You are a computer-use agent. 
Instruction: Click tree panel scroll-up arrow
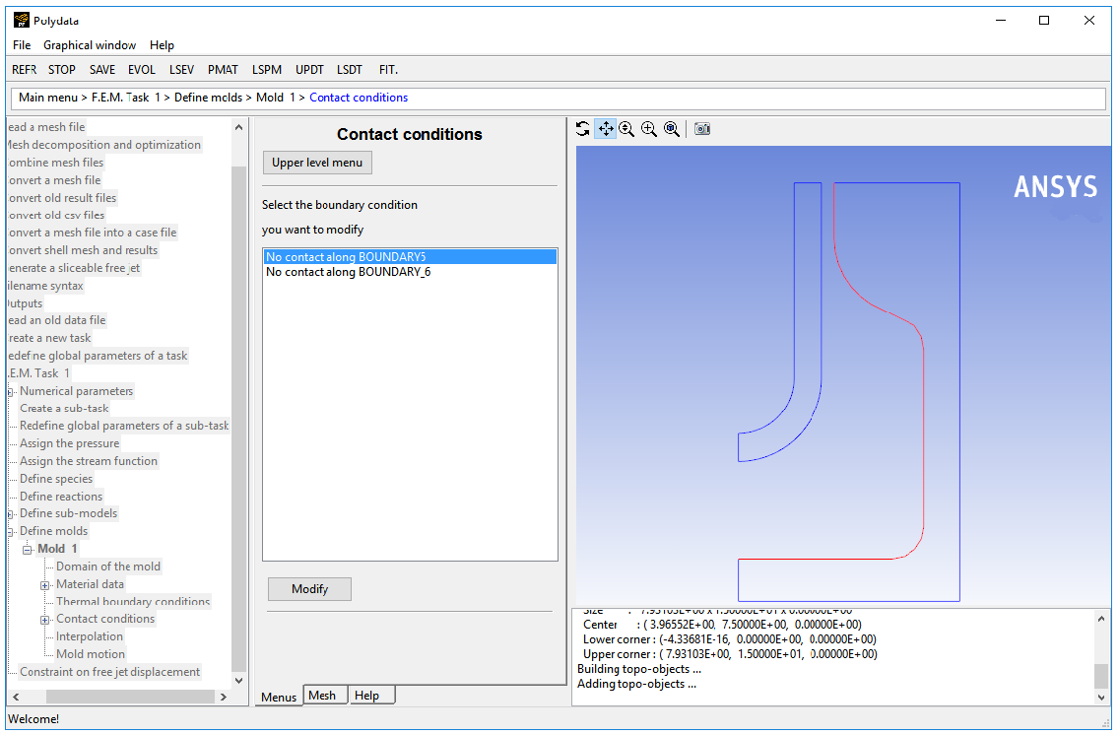(x=239, y=127)
